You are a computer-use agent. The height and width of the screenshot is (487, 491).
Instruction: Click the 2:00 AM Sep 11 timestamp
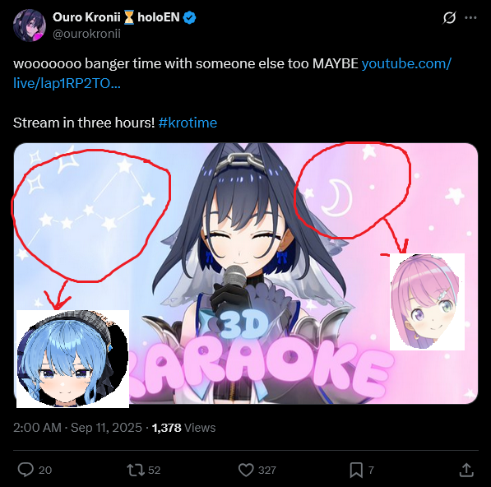point(77,428)
